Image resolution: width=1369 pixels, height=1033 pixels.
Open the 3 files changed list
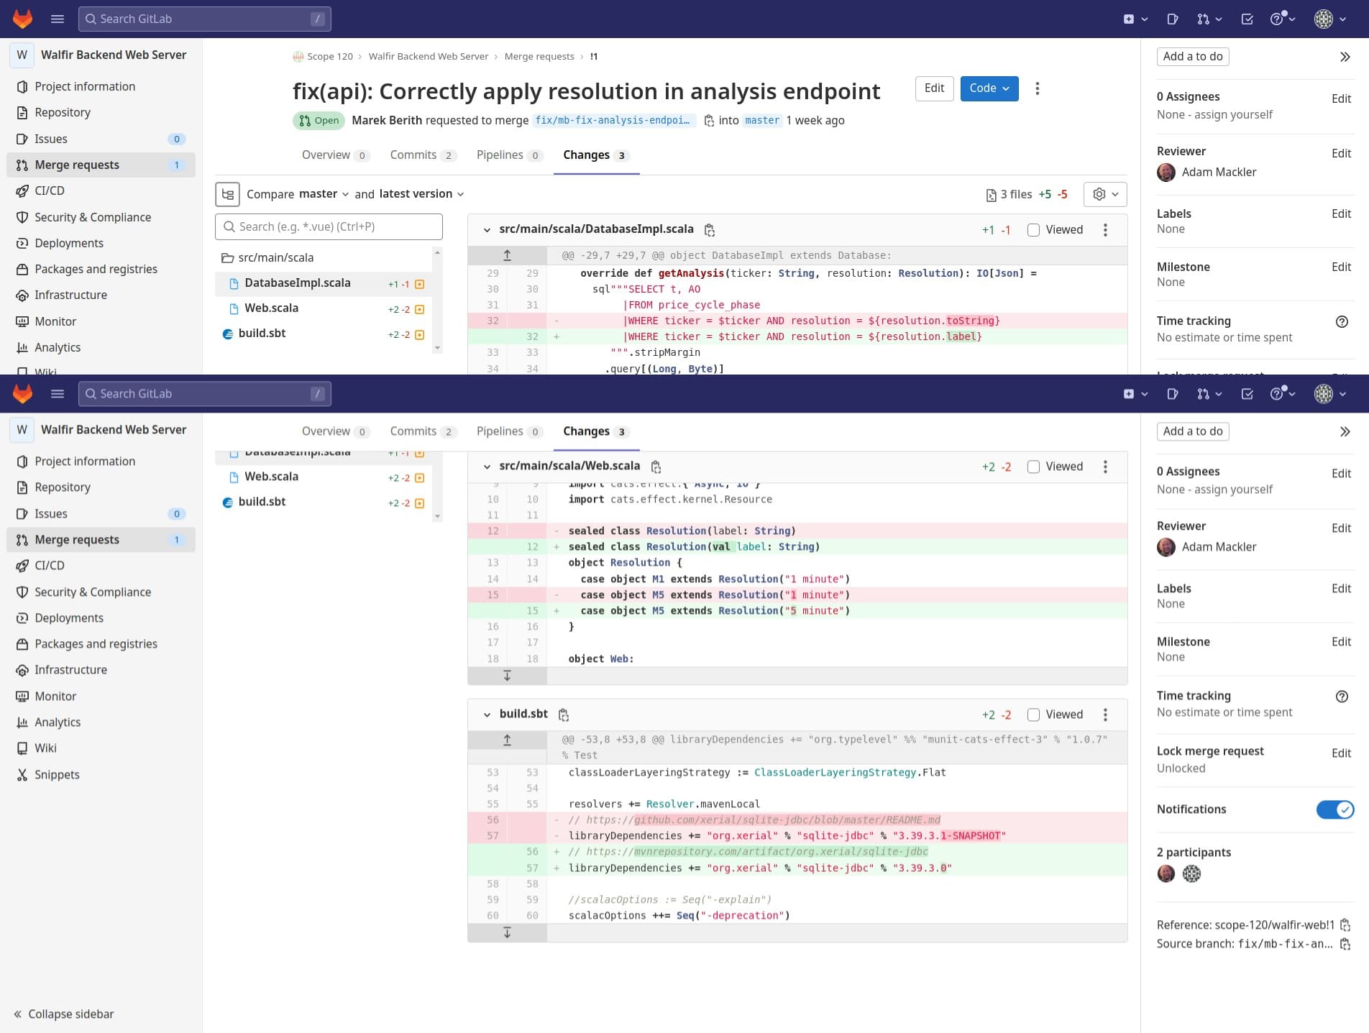click(x=1009, y=195)
